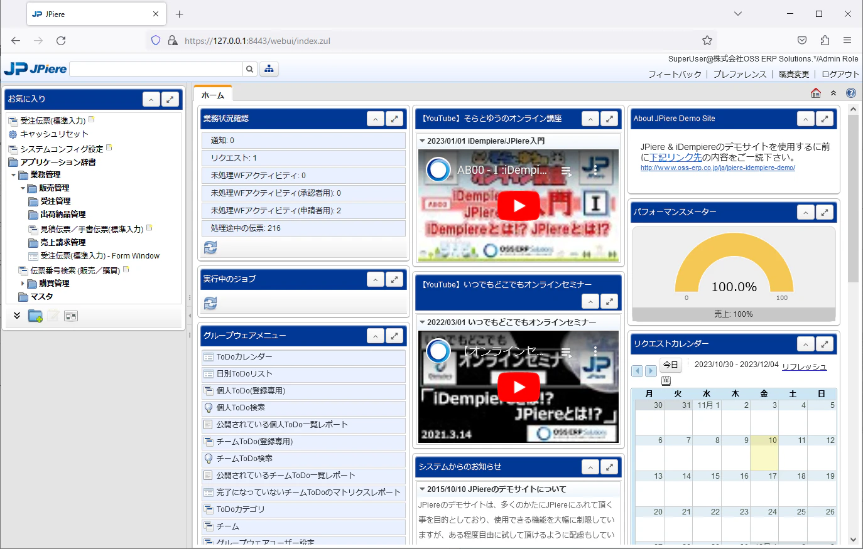The height and width of the screenshot is (549, 863).
Task: Collapse the グループウェアメニュー panel
Action: click(376, 336)
